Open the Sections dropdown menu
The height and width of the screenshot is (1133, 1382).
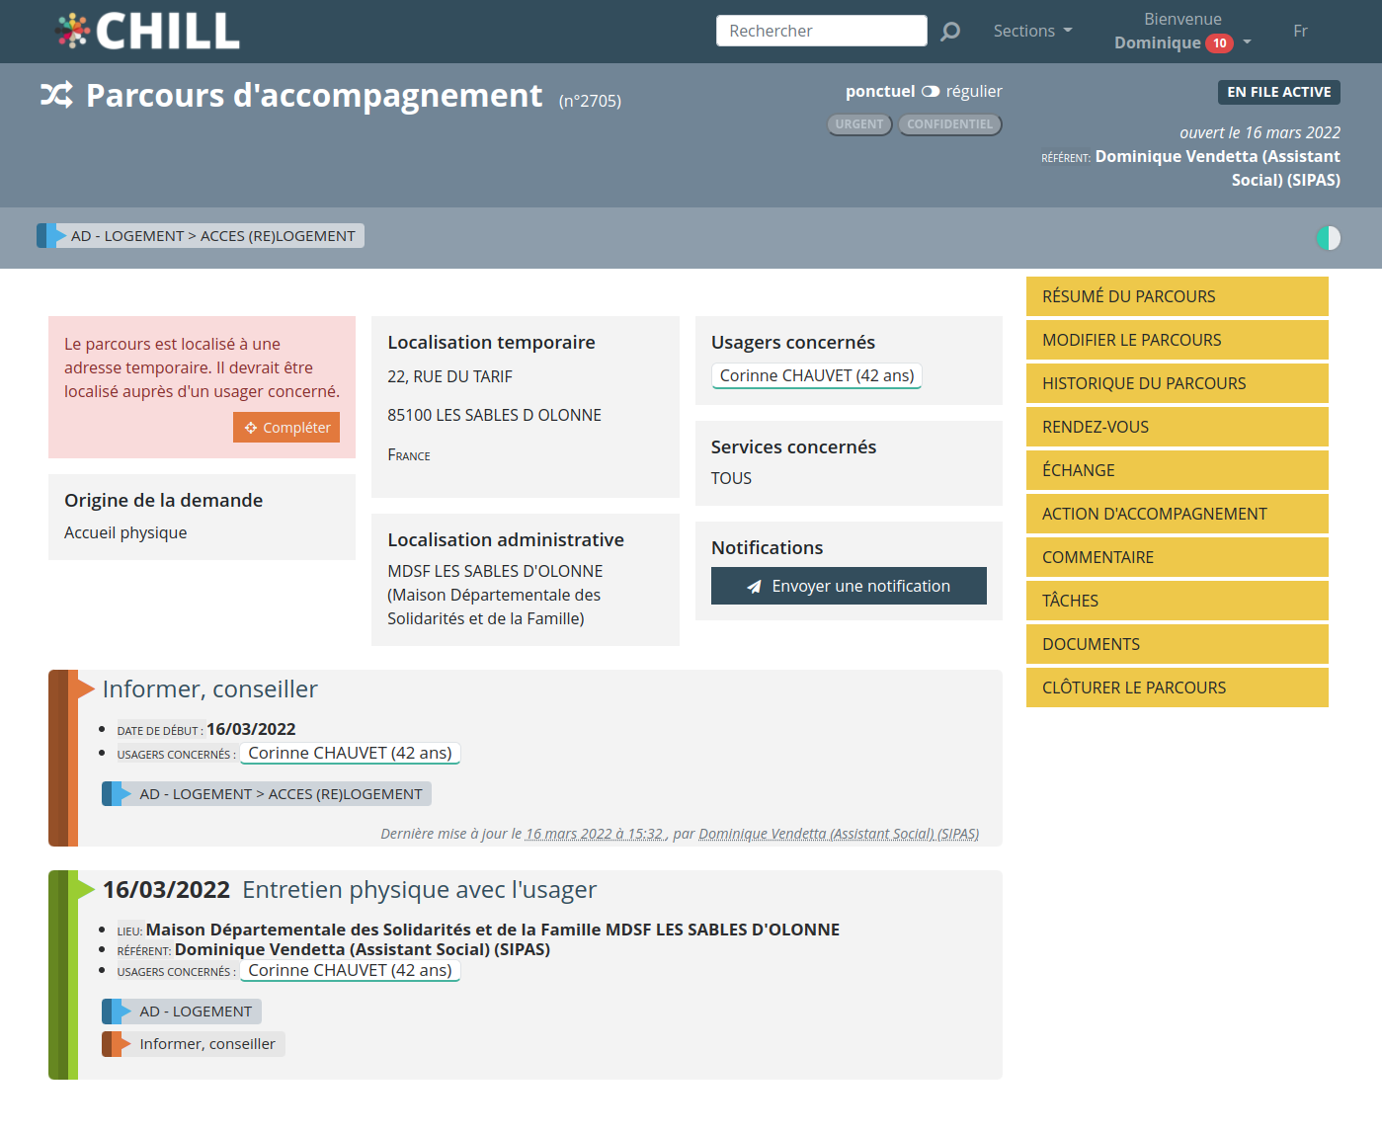tap(1032, 32)
